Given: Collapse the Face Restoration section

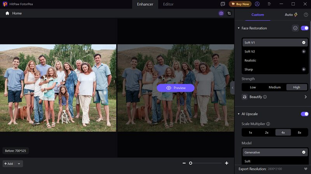Looking at the screenshot, I should pos(239,28).
